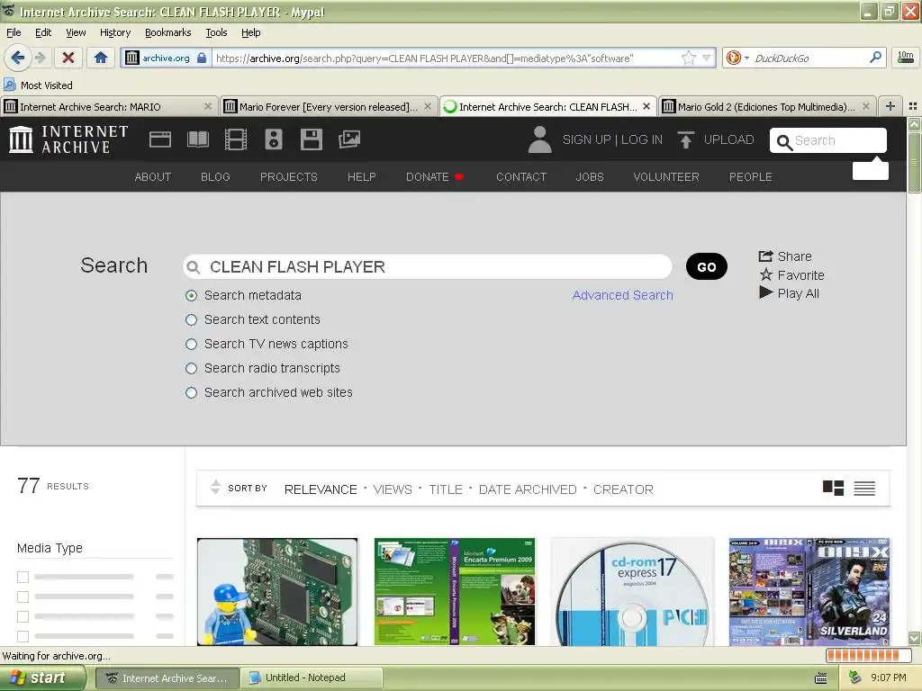Image resolution: width=922 pixels, height=691 pixels.
Task: Switch to the Internet Archive Search: MARIO tab
Action: tap(108, 106)
